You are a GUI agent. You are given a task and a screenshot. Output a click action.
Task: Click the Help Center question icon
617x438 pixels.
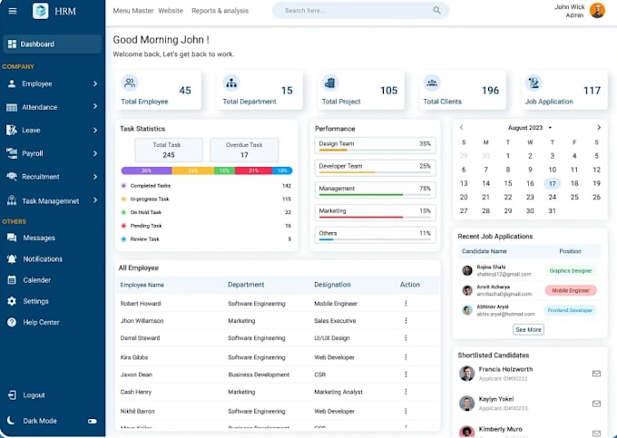pos(12,323)
